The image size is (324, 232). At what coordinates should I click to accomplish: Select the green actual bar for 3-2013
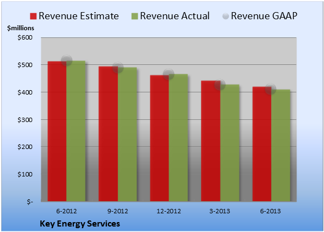coord(230,143)
